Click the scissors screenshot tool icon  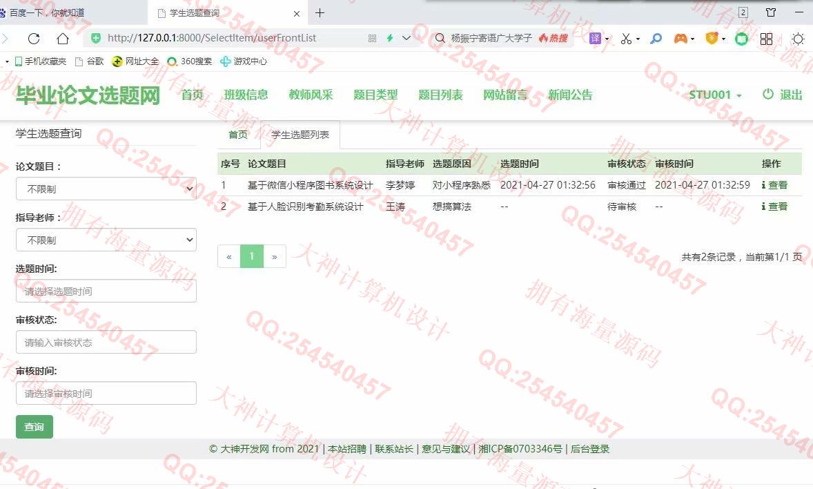[x=626, y=39]
